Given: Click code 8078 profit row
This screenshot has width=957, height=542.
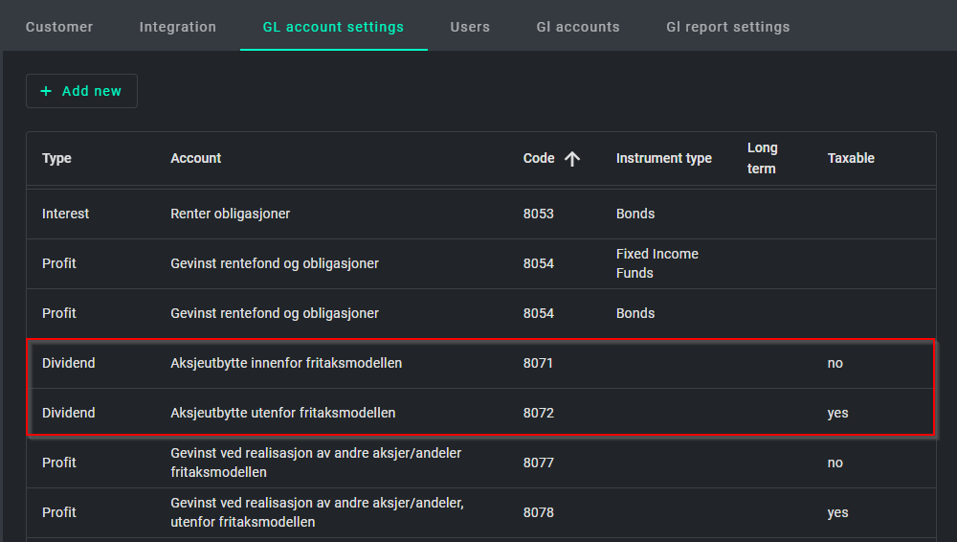Looking at the screenshot, I should click(538, 512).
